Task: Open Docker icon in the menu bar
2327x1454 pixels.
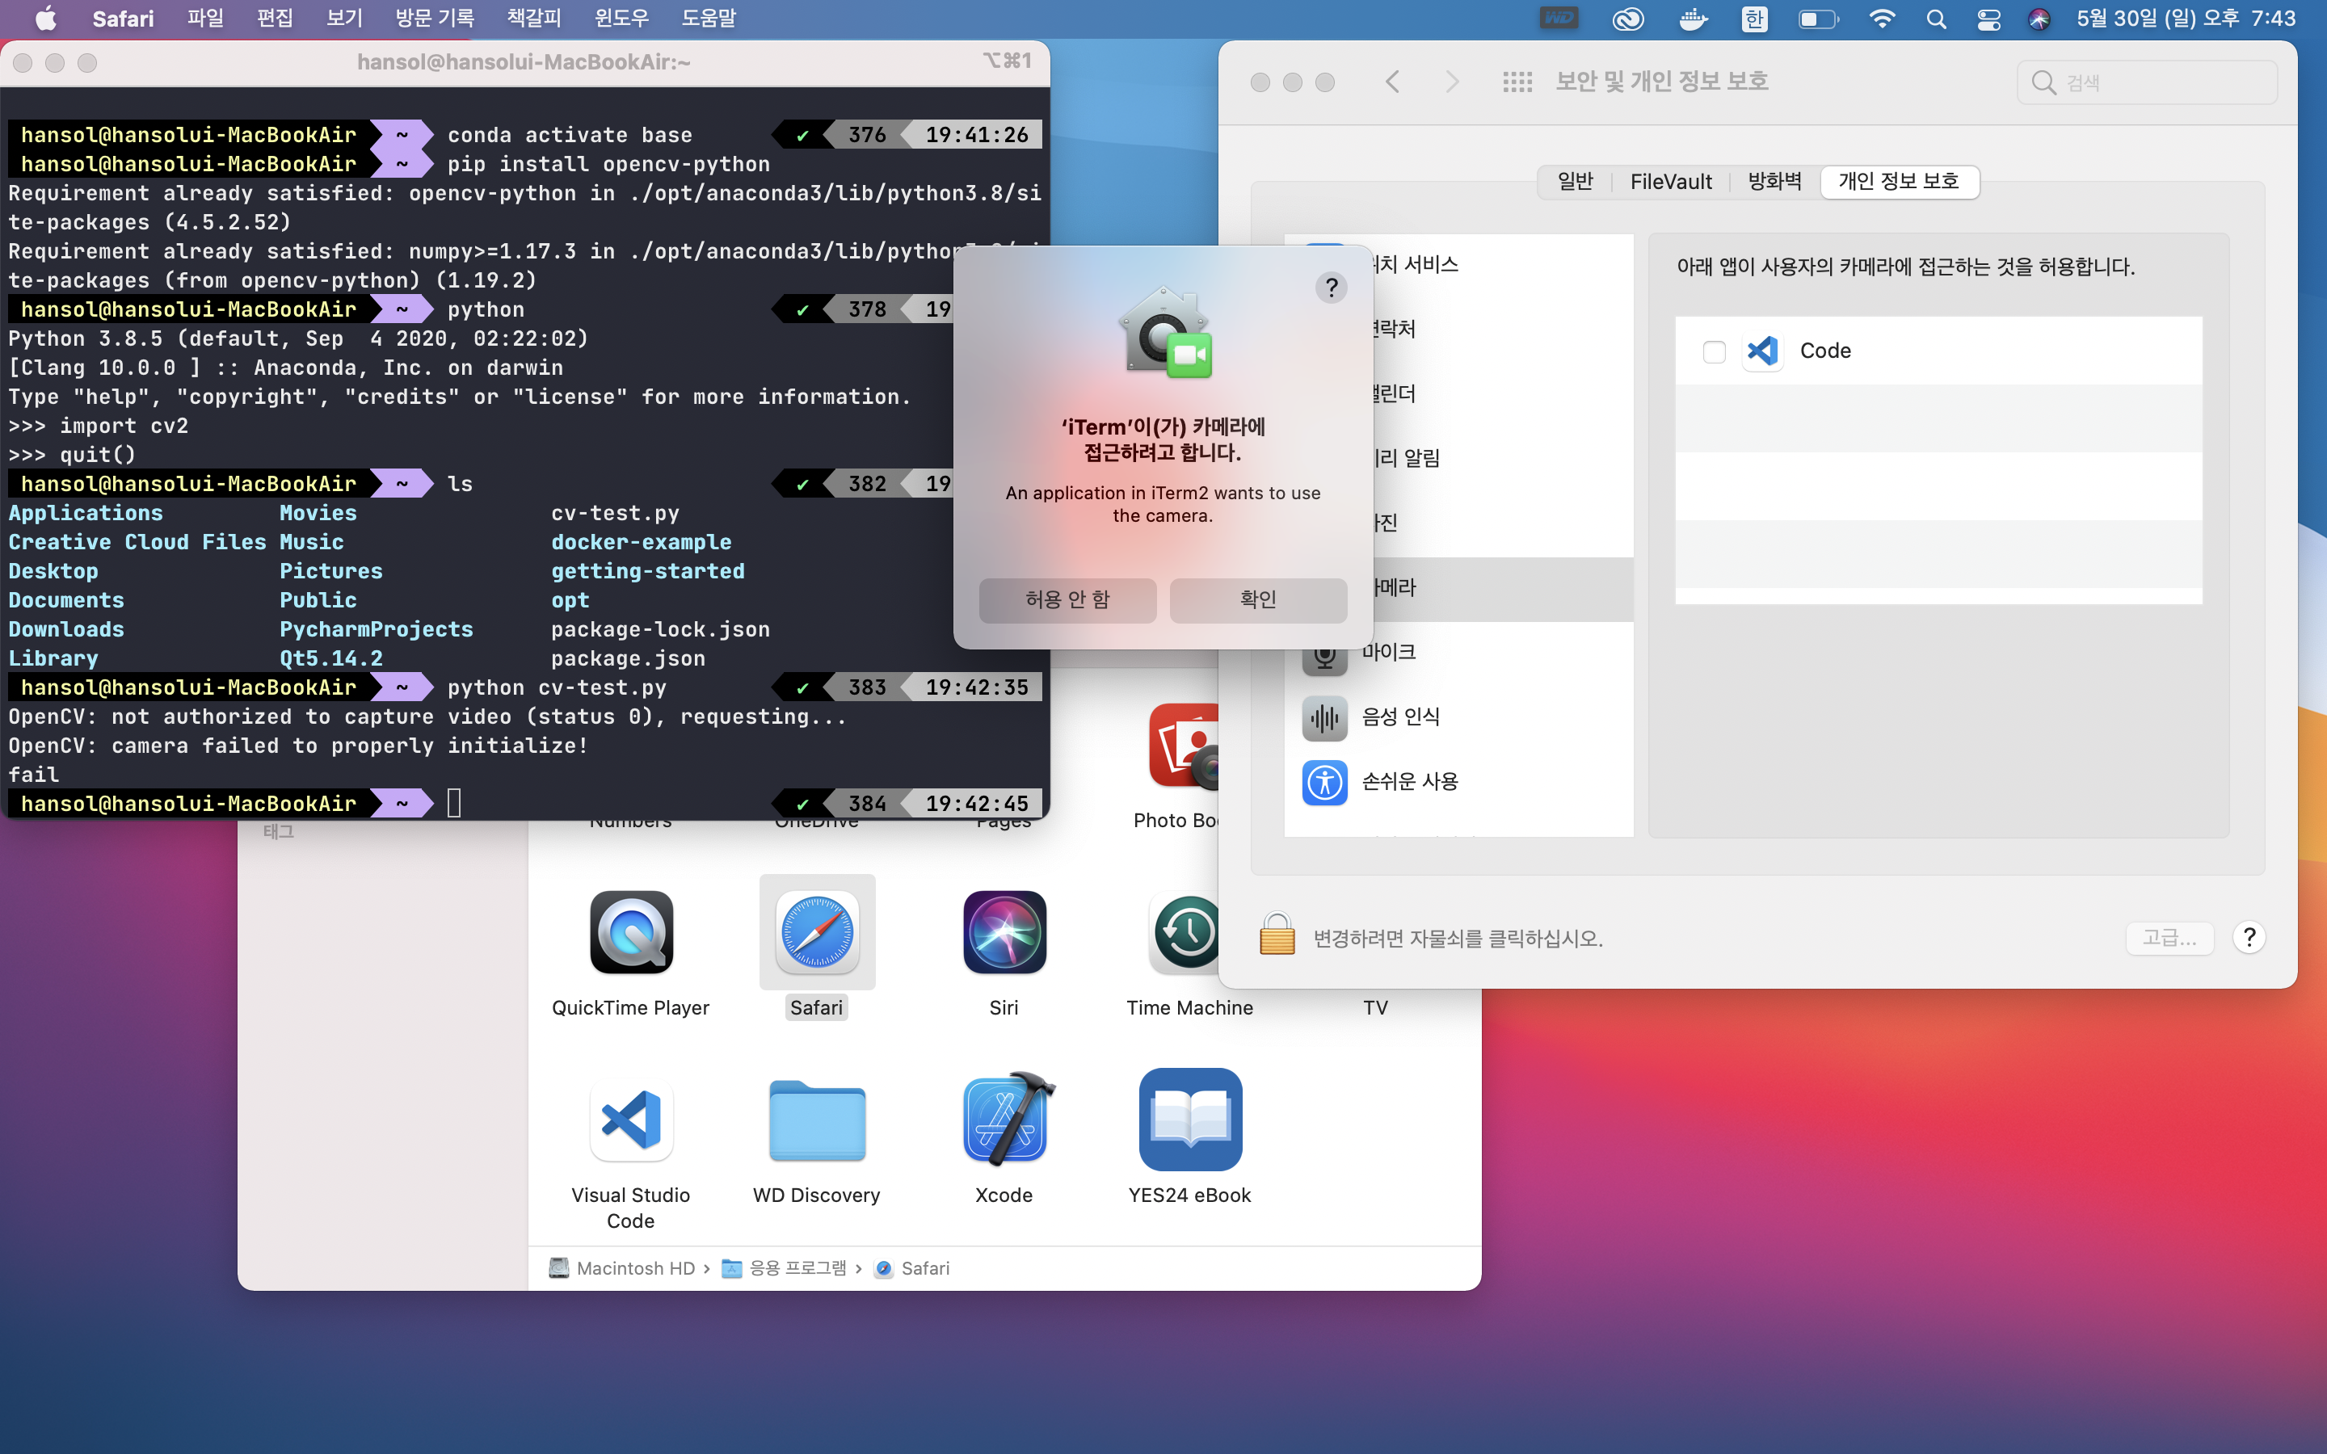Action: click(1693, 19)
